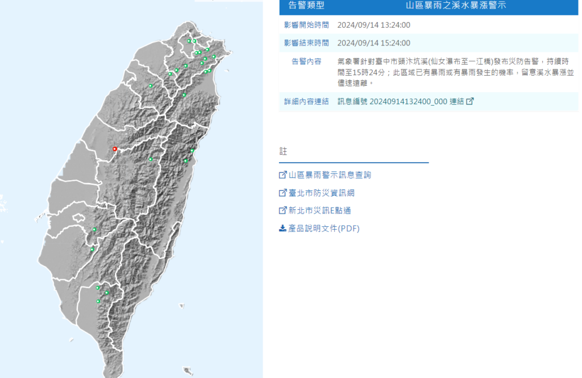Click the southernmost green marker on Taiwan map
The width and height of the screenshot is (582, 378).
(98, 301)
